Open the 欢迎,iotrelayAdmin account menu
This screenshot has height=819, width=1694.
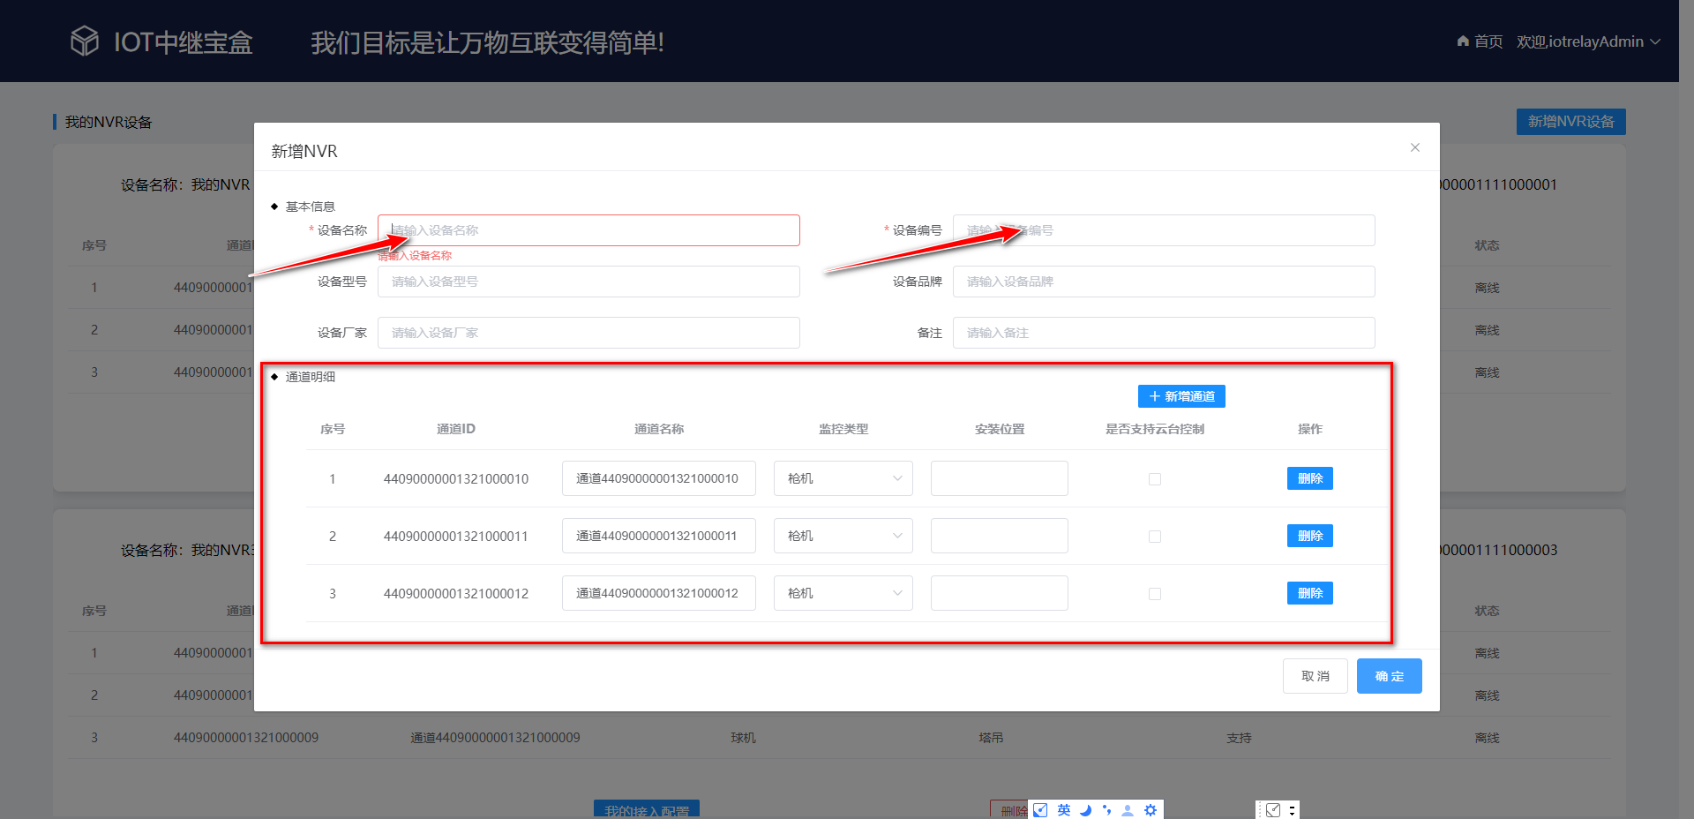[x=1579, y=41]
